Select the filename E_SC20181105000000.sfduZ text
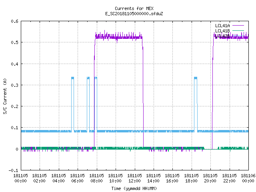The width and height of the screenshot is (256, 192). click(134, 14)
